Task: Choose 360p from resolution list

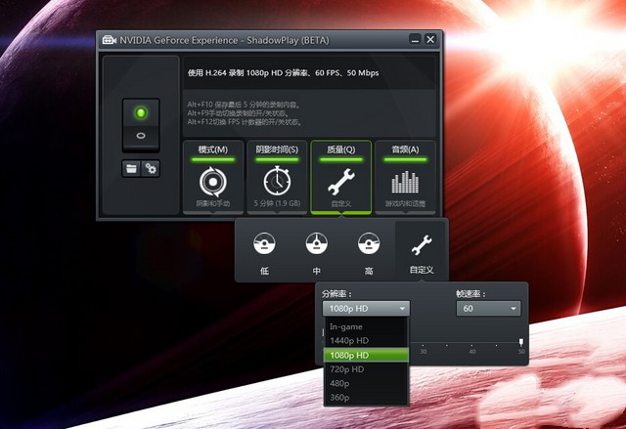Action: point(366,397)
